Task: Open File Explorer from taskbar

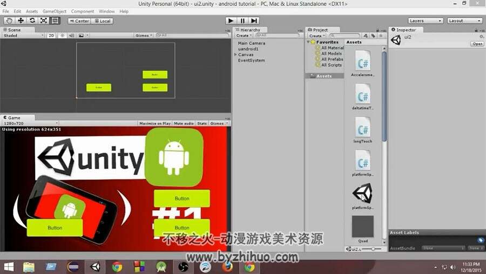Action: coord(29,267)
